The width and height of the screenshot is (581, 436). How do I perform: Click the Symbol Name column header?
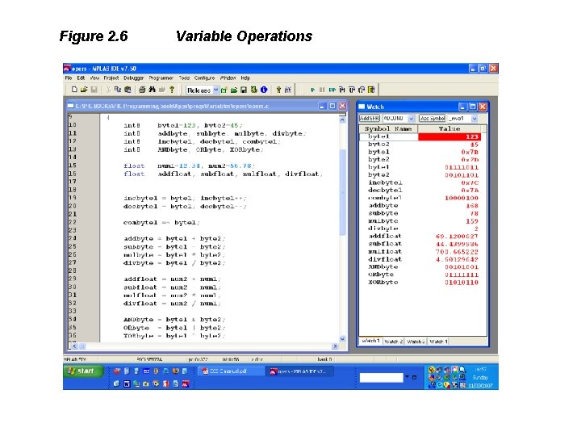tap(388, 128)
